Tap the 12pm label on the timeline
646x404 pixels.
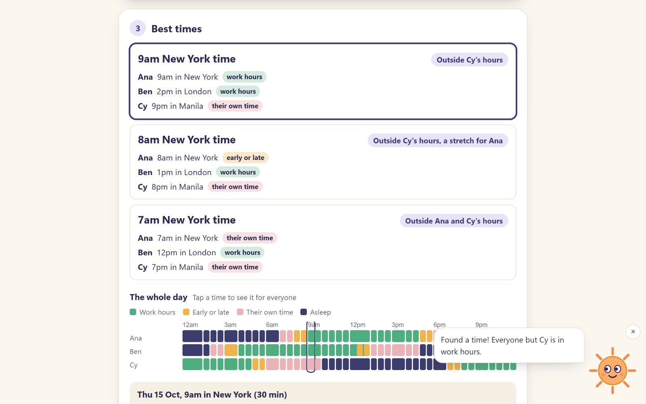358,325
